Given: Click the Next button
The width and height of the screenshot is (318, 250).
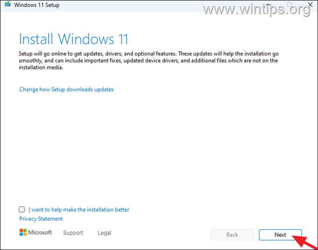Looking at the screenshot, I should (x=280, y=235).
